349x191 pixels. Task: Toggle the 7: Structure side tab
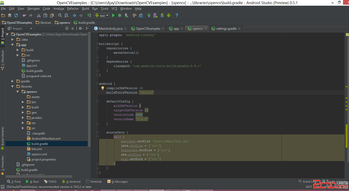[3, 60]
